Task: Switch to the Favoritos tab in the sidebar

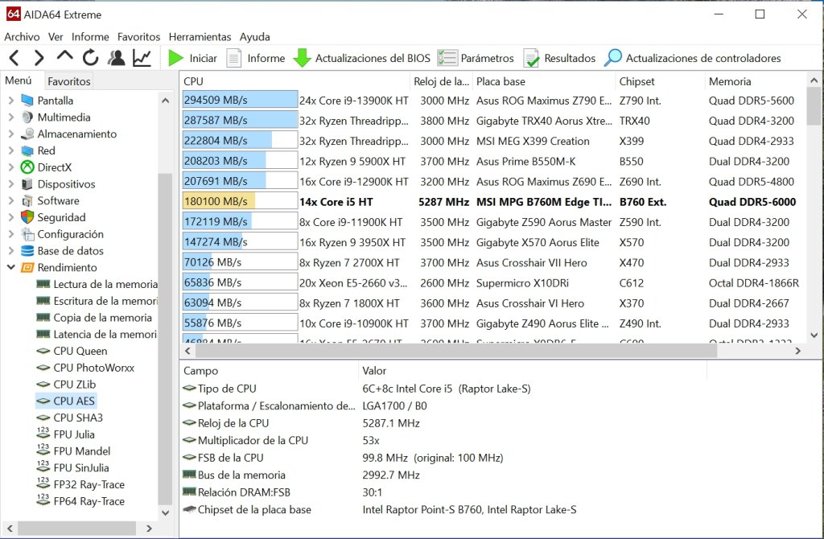Action: [x=69, y=81]
